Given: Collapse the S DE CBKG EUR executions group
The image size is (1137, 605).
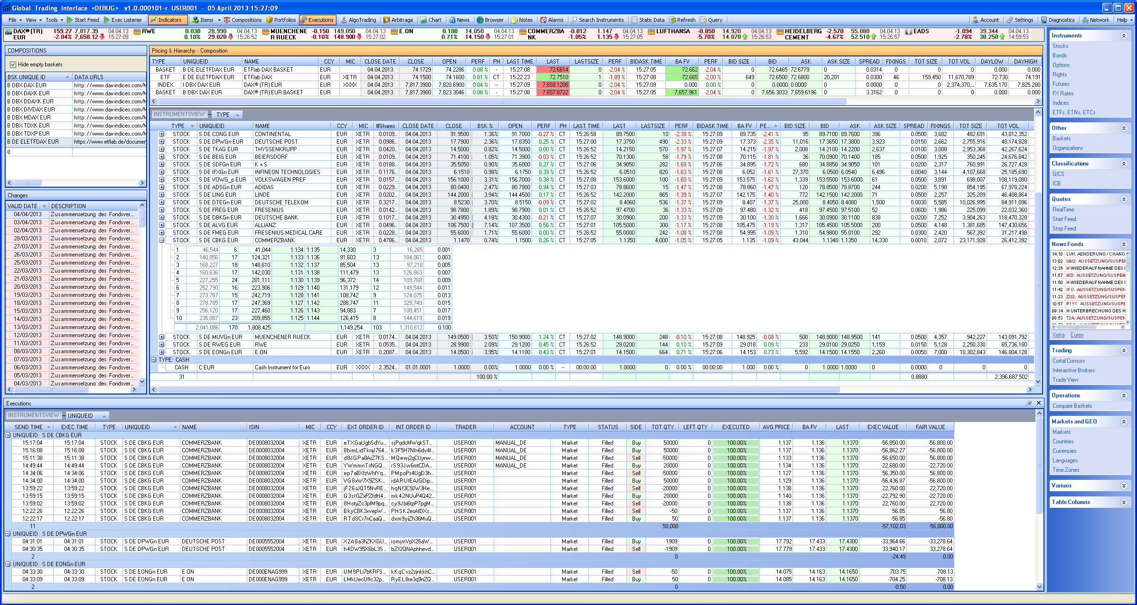Looking at the screenshot, I should pos(8,435).
